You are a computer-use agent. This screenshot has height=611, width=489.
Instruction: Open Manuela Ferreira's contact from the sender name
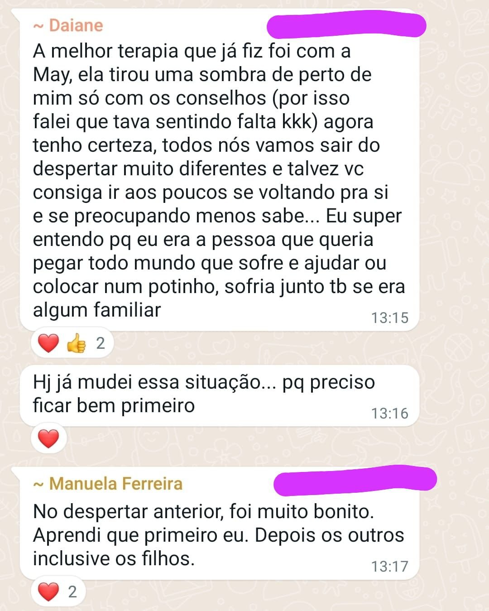coord(115,484)
